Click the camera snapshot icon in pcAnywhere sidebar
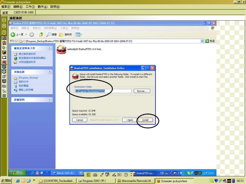 point(4,86)
